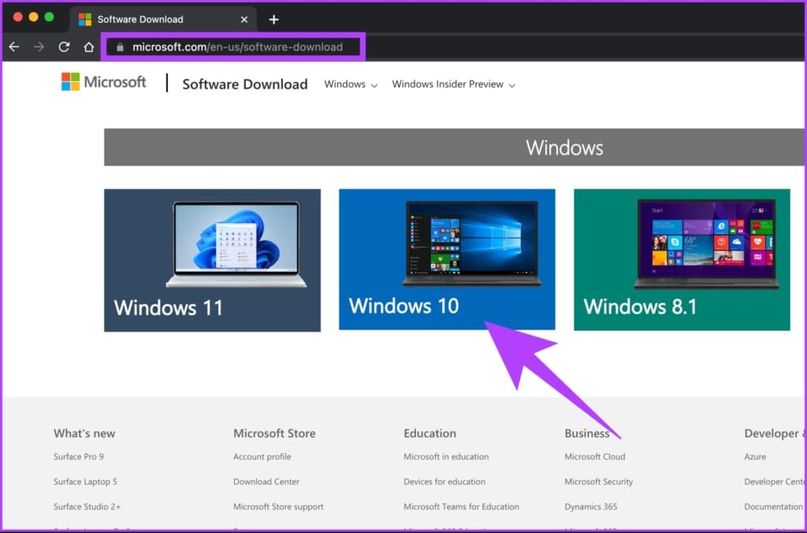807x533 pixels.
Task: Click the browser forward arrow
Action: click(x=39, y=47)
